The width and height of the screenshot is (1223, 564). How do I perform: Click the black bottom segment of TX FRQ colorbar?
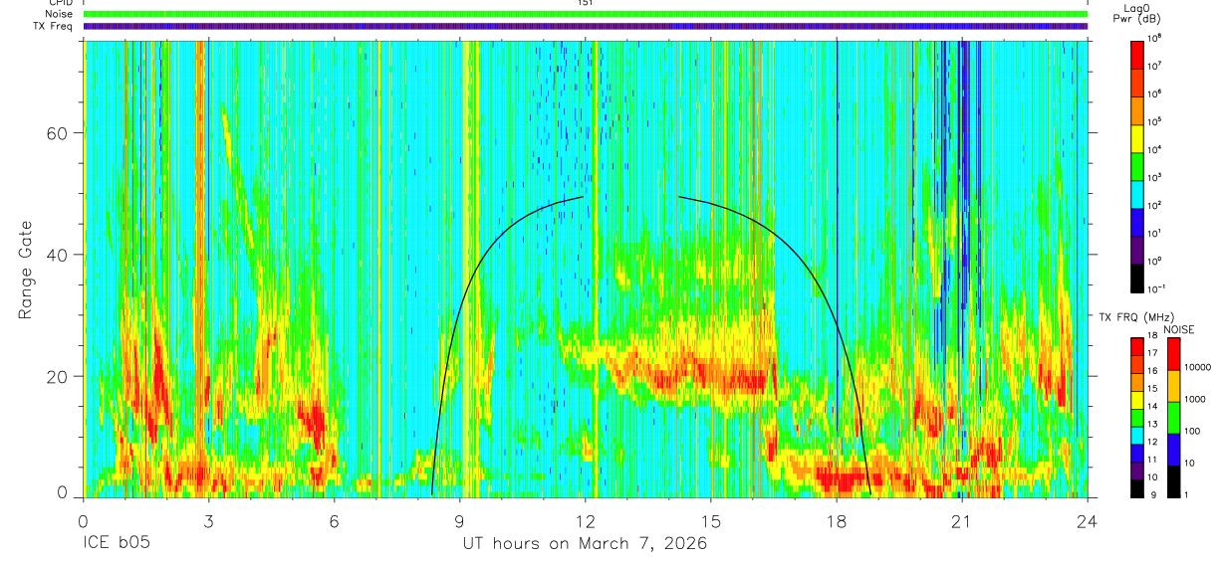coord(1138,488)
